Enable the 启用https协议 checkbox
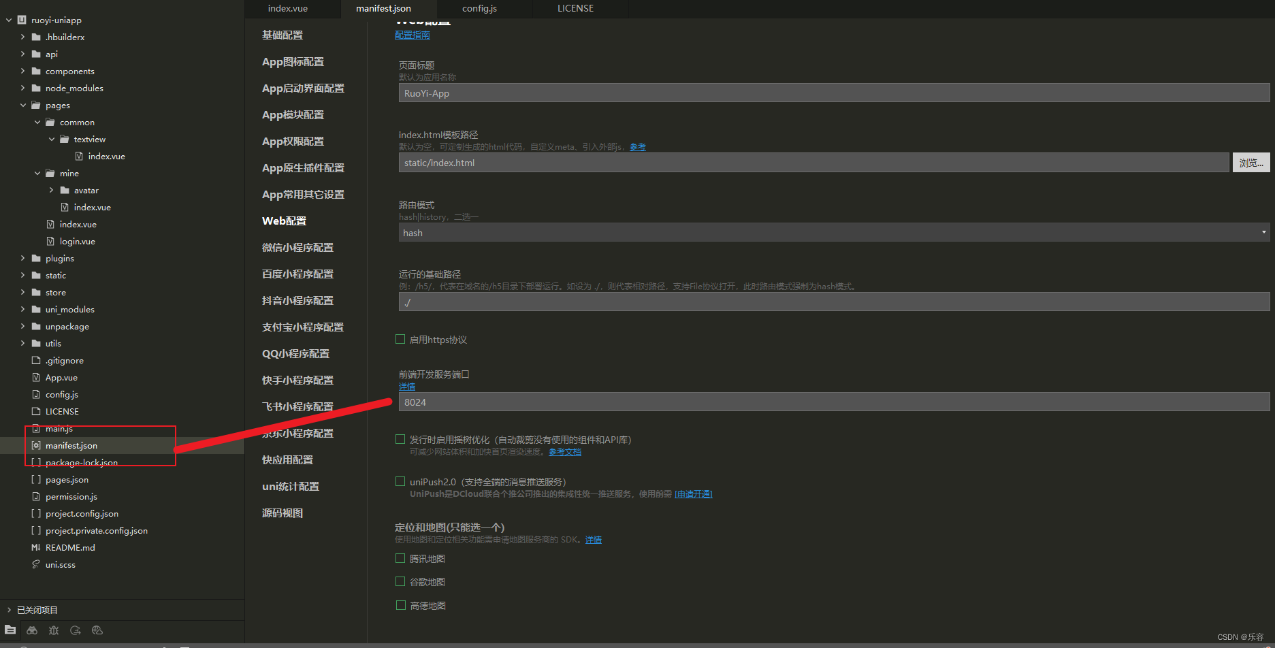The height and width of the screenshot is (648, 1275). pyautogui.click(x=400, y=339)
